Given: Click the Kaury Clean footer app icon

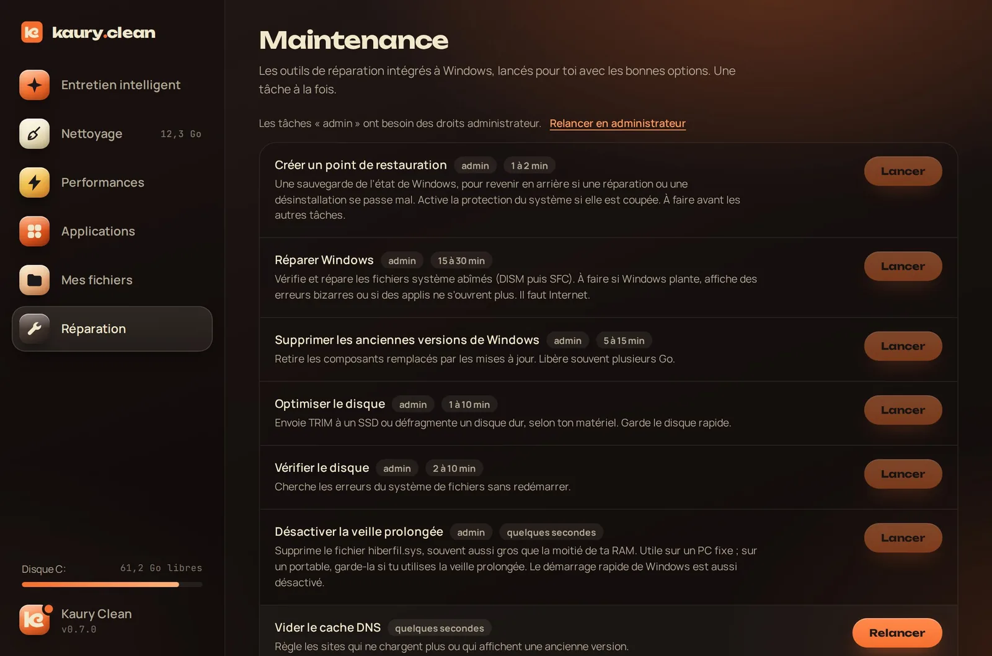Looking at the screenshot, I should coord(35,620).
